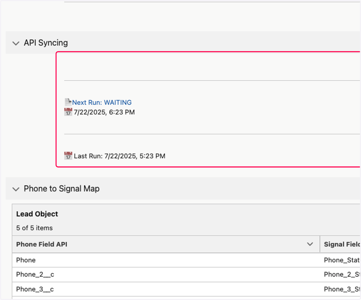Viewport: 361px width, 300px height.
Task: Collapse the API Syncing section
Action: 16,43
